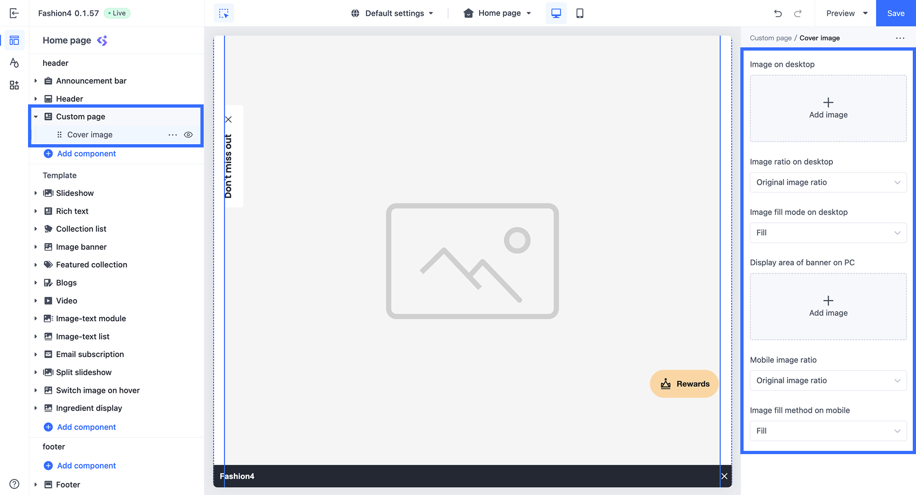The image size is (916, 495).
Task: Click the Email subscription envelope icon
Action: click(48, 354)
